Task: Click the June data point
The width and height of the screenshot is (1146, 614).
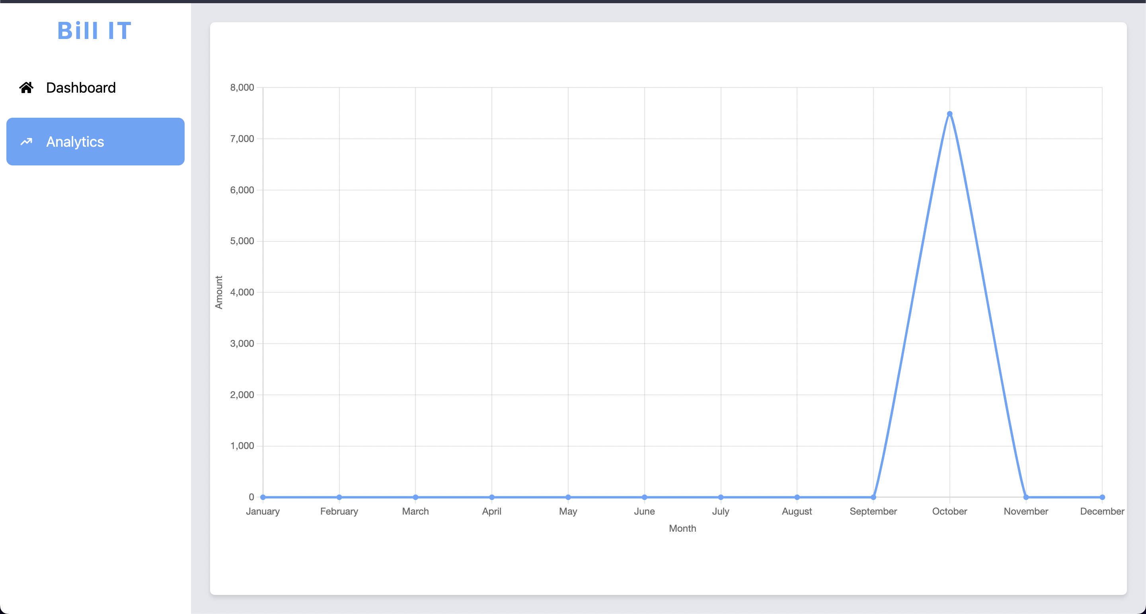Action: (644, 497)
